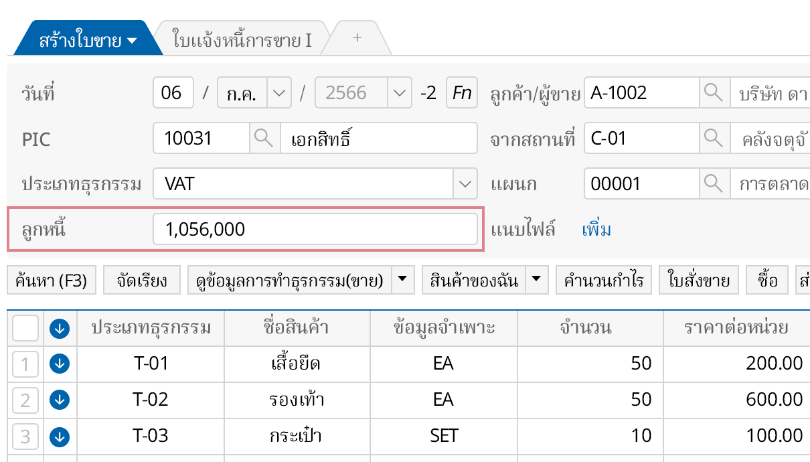Open the year dropdown showing 2566
810x462 pixels.
[400, 92]
